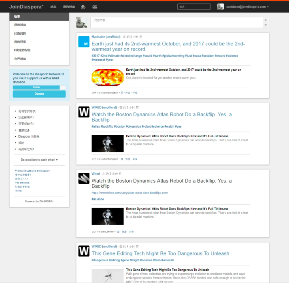Click the user avatar in navbar

tap(221, 7)
